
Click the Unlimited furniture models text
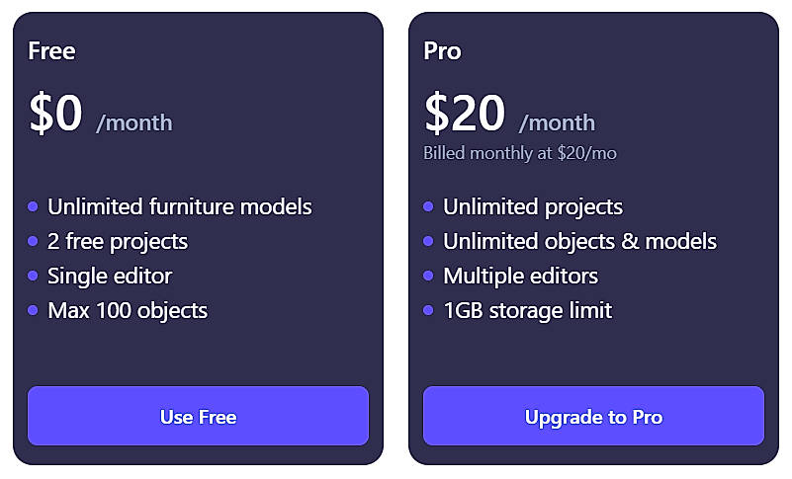coord(180,207)
